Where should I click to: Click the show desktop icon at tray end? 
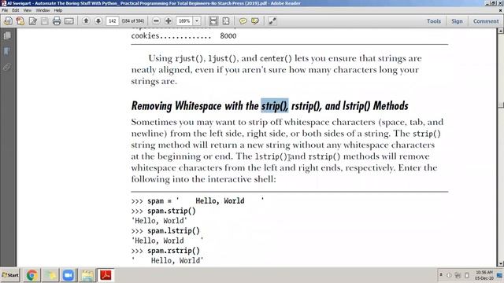tap(499, 275)
